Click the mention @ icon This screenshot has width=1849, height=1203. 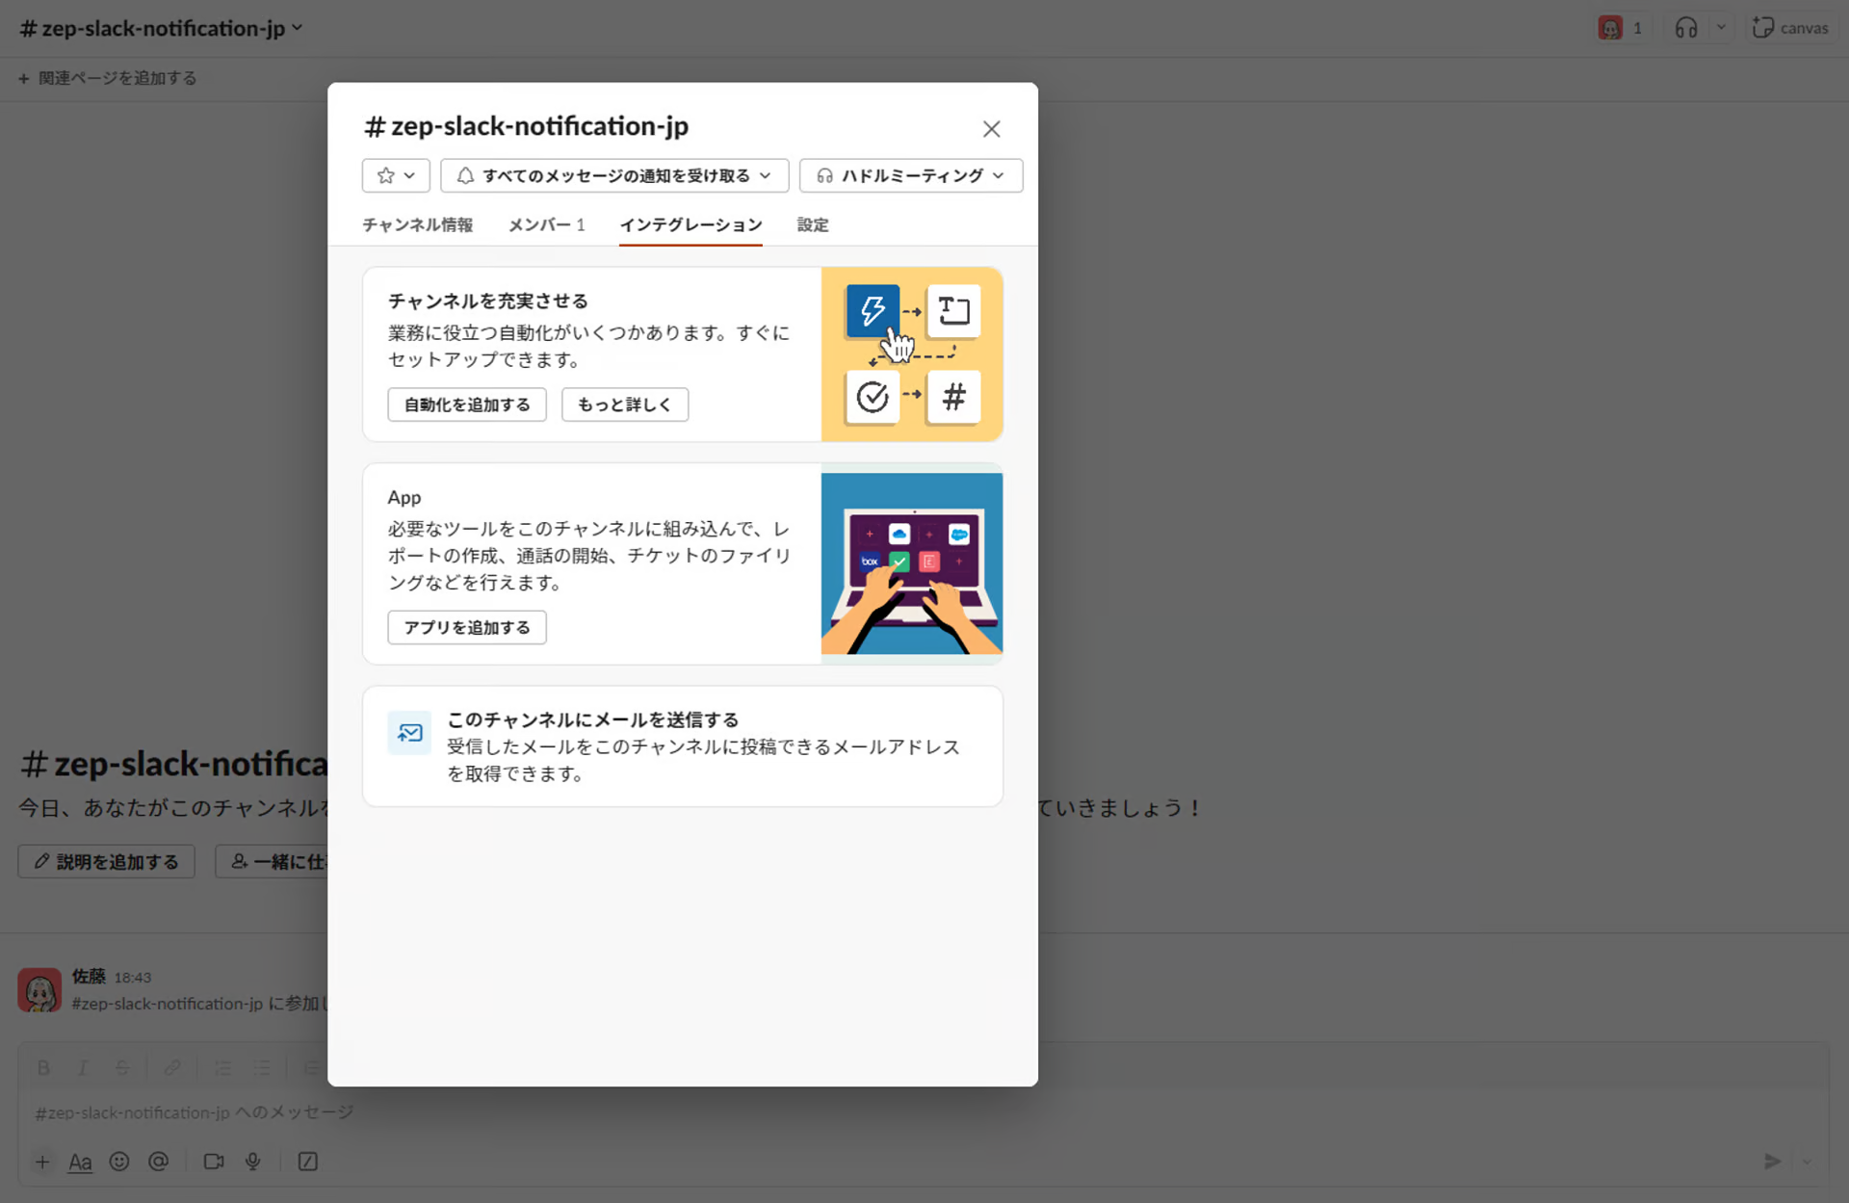(x=159, y=1162)
